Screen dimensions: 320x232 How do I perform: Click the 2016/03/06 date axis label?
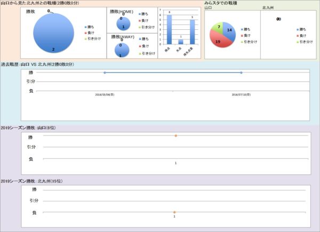click(x=105, y=95)
